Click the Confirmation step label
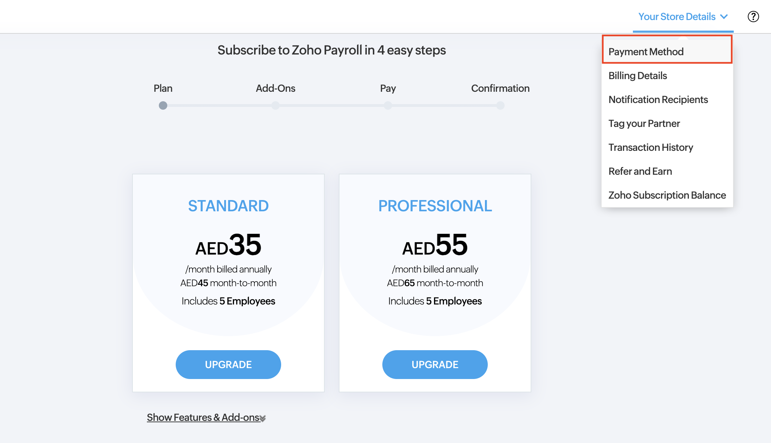 500,88
